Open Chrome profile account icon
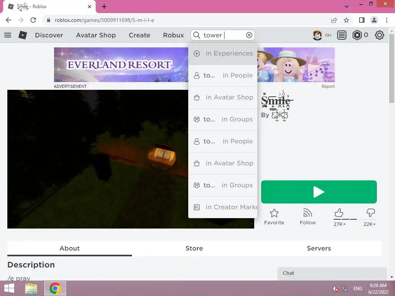395x296 pixels. [x=374, y=20]
